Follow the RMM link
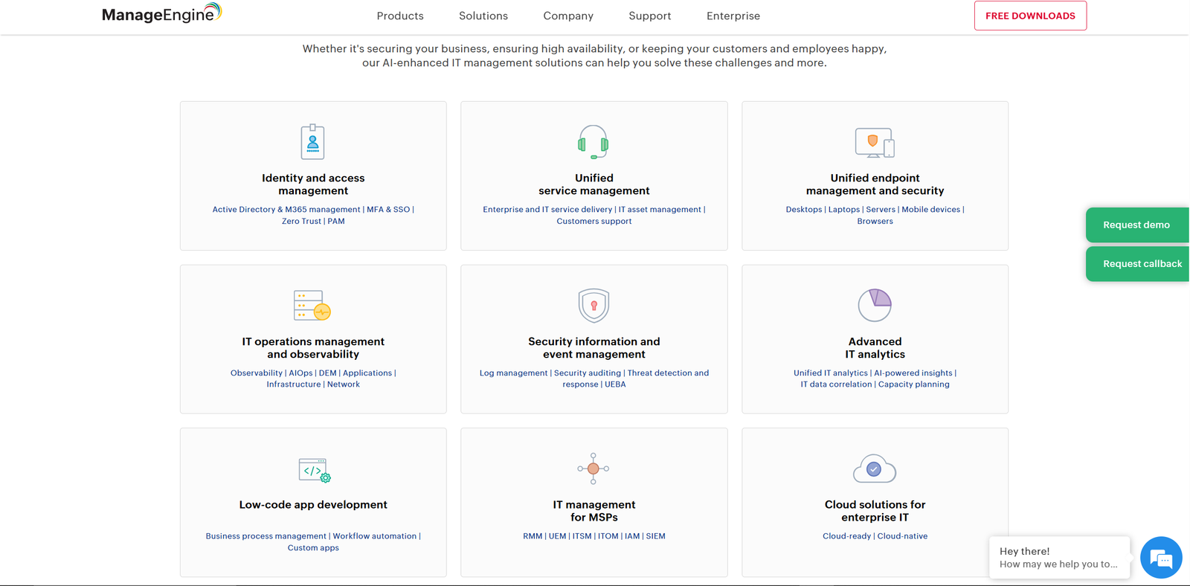The height and width of the screenshot is (586, 1190). [533, 536]
